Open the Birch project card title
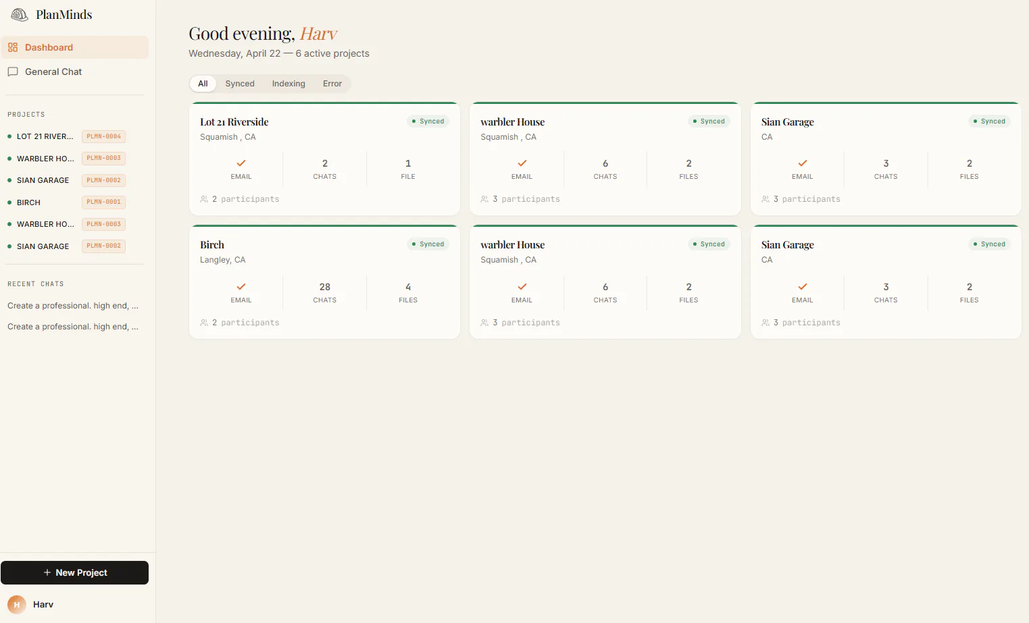The width and height of the screenshot is (1029, 623). [212, 245]
